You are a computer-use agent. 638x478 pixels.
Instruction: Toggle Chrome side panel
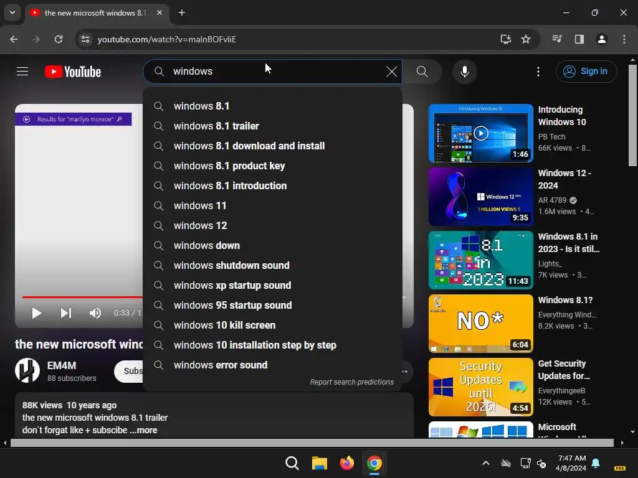point(579,39)
